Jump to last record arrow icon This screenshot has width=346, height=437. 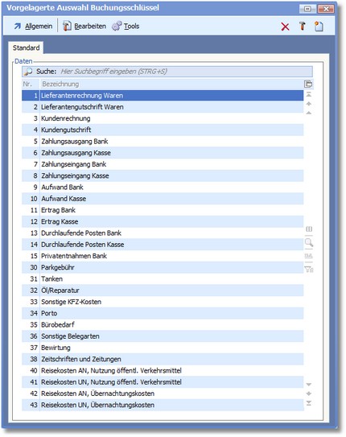pyautogui.click(x=309, y=403)
